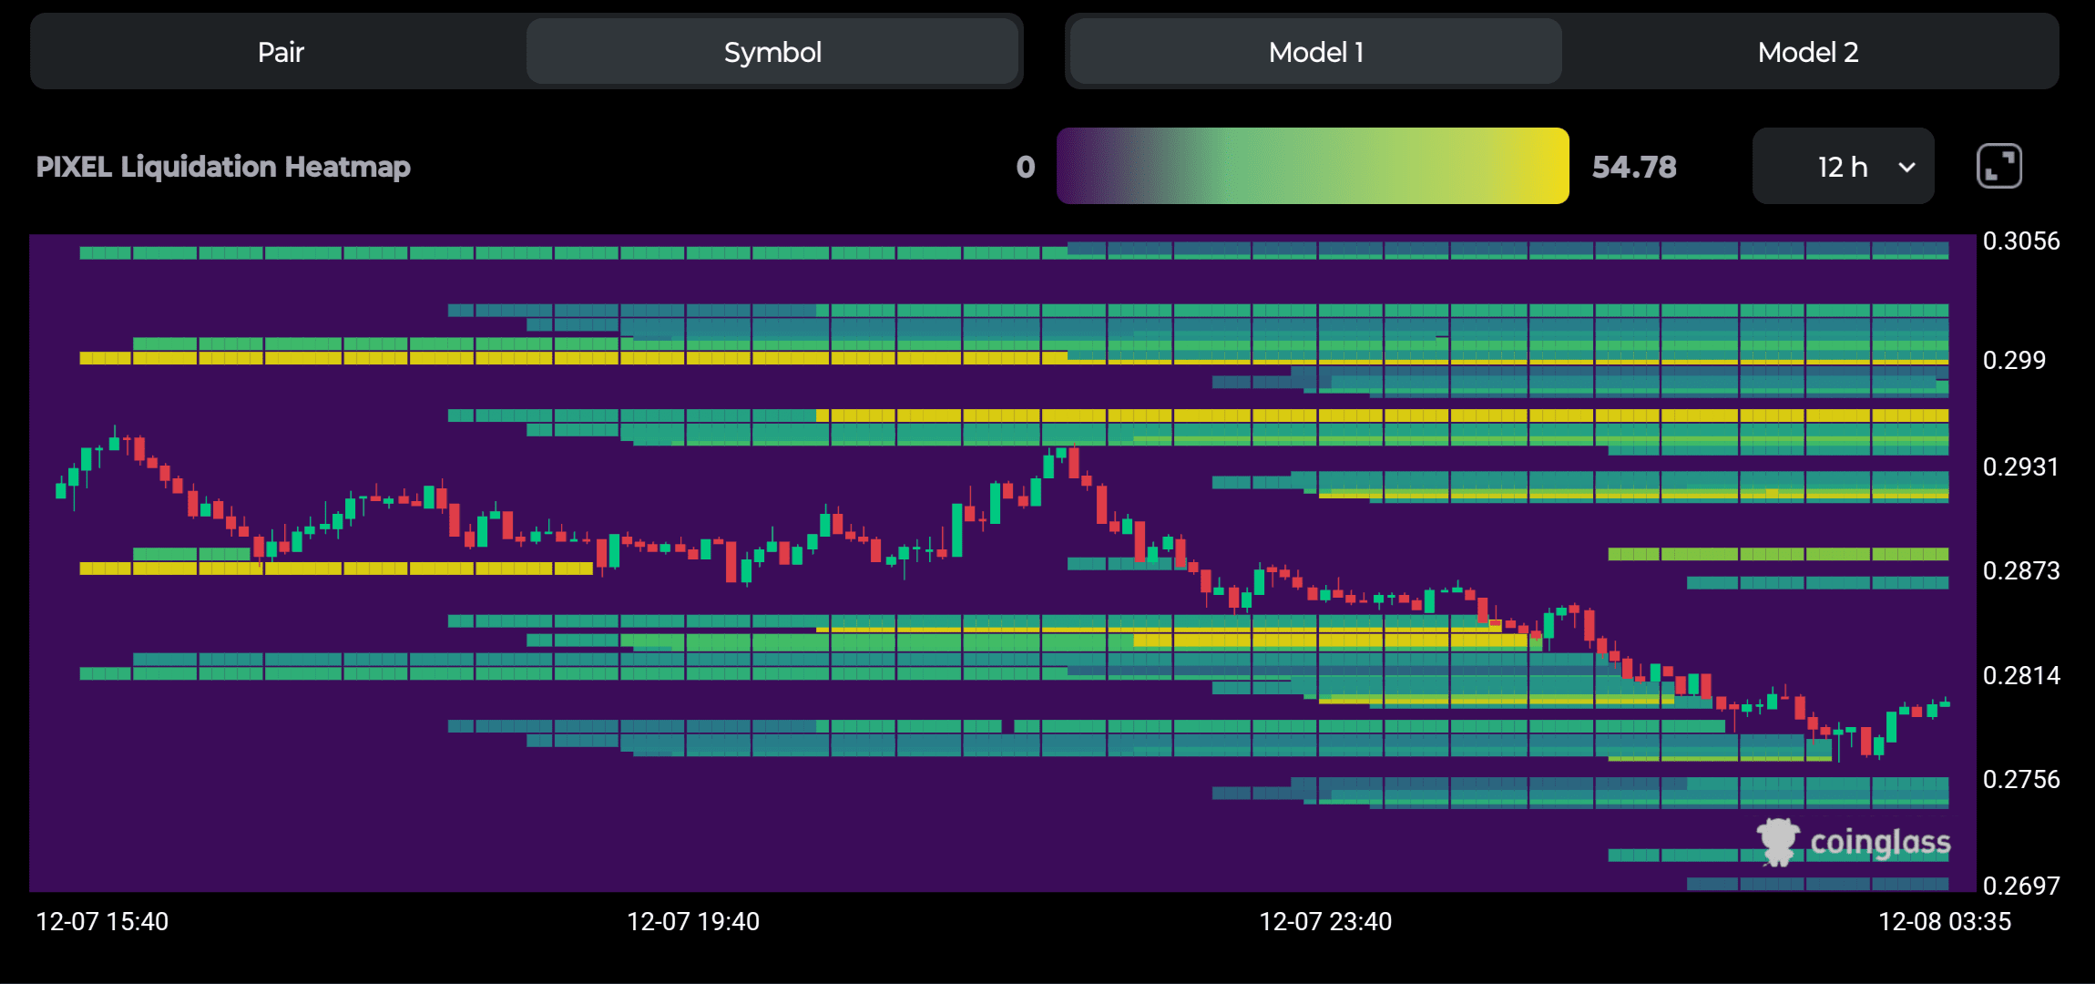
Task: Select the Symbol tab
Action: click(772, 52)
